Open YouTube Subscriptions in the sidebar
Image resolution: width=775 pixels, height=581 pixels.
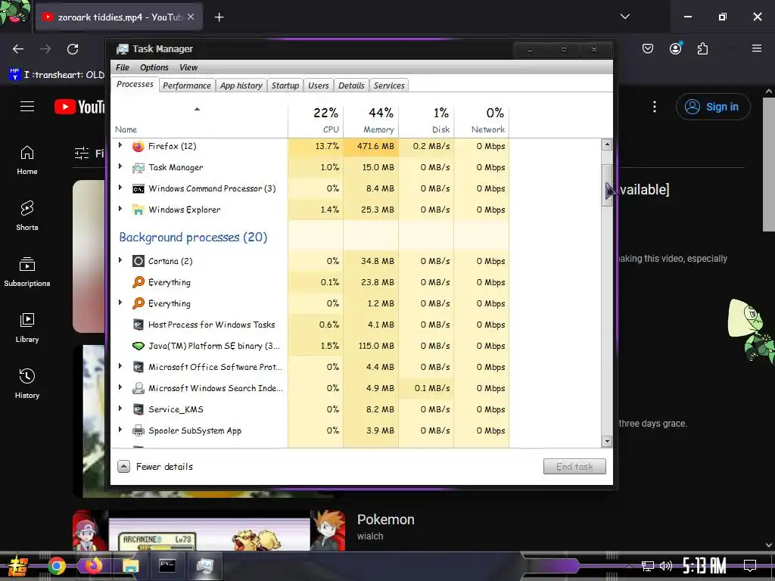point(27,272)
